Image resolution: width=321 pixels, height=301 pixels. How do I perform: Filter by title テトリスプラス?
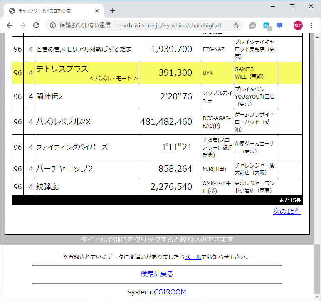coord(62,69)
